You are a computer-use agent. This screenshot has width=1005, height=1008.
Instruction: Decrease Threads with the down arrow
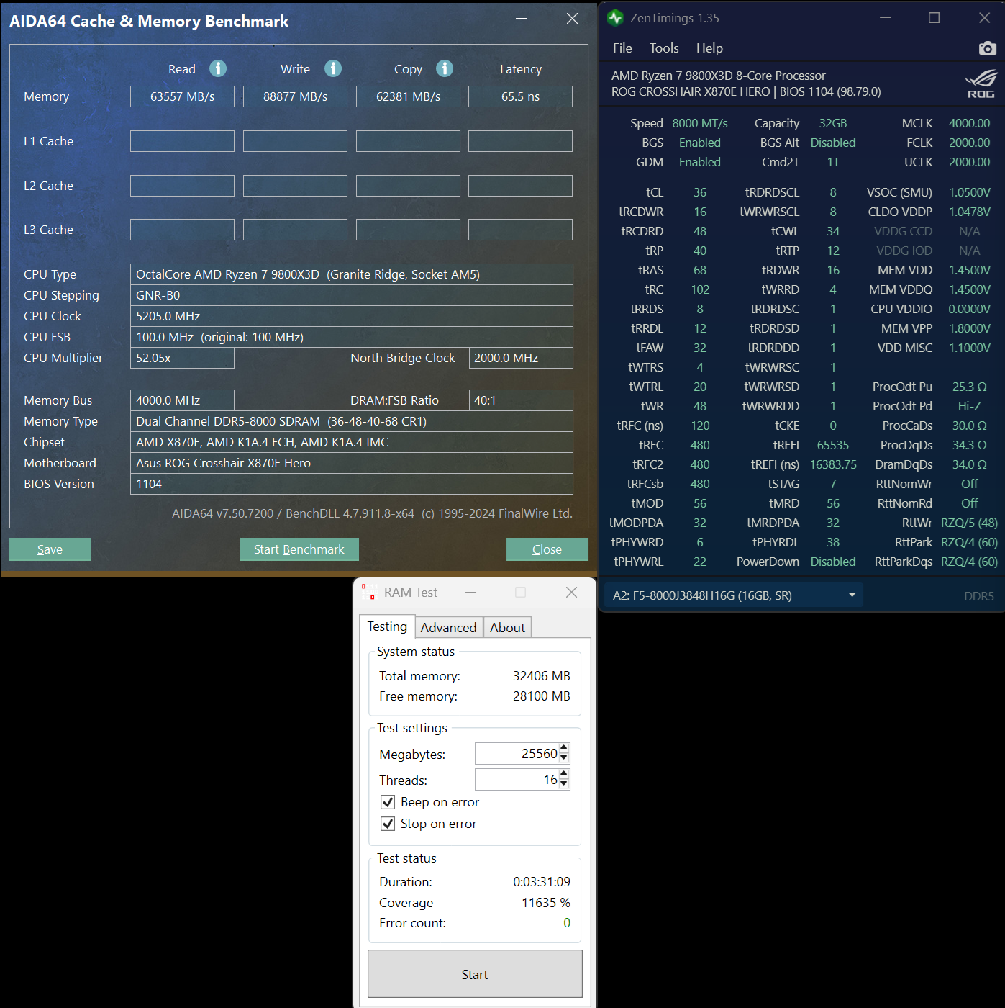[564, 784]
